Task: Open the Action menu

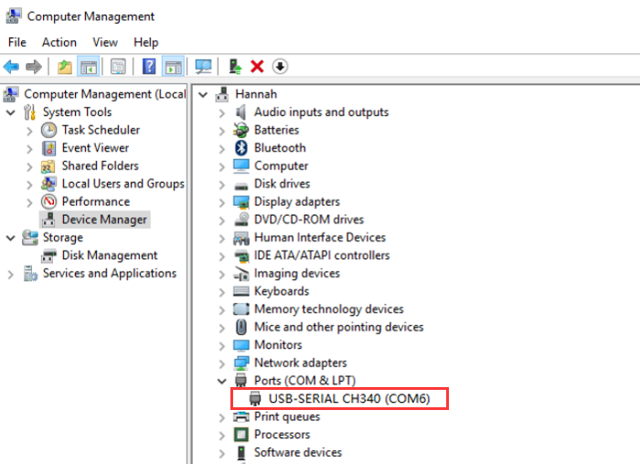Action: pos(59,42)
